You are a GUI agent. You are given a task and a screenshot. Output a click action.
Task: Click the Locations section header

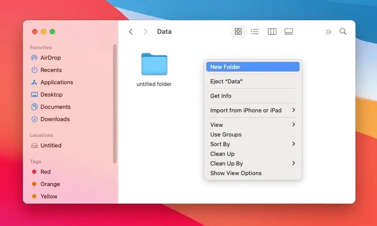click(41, 135)
